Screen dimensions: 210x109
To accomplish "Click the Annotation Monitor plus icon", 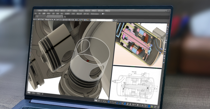I will pyautogui.click(x=142, y=105).
